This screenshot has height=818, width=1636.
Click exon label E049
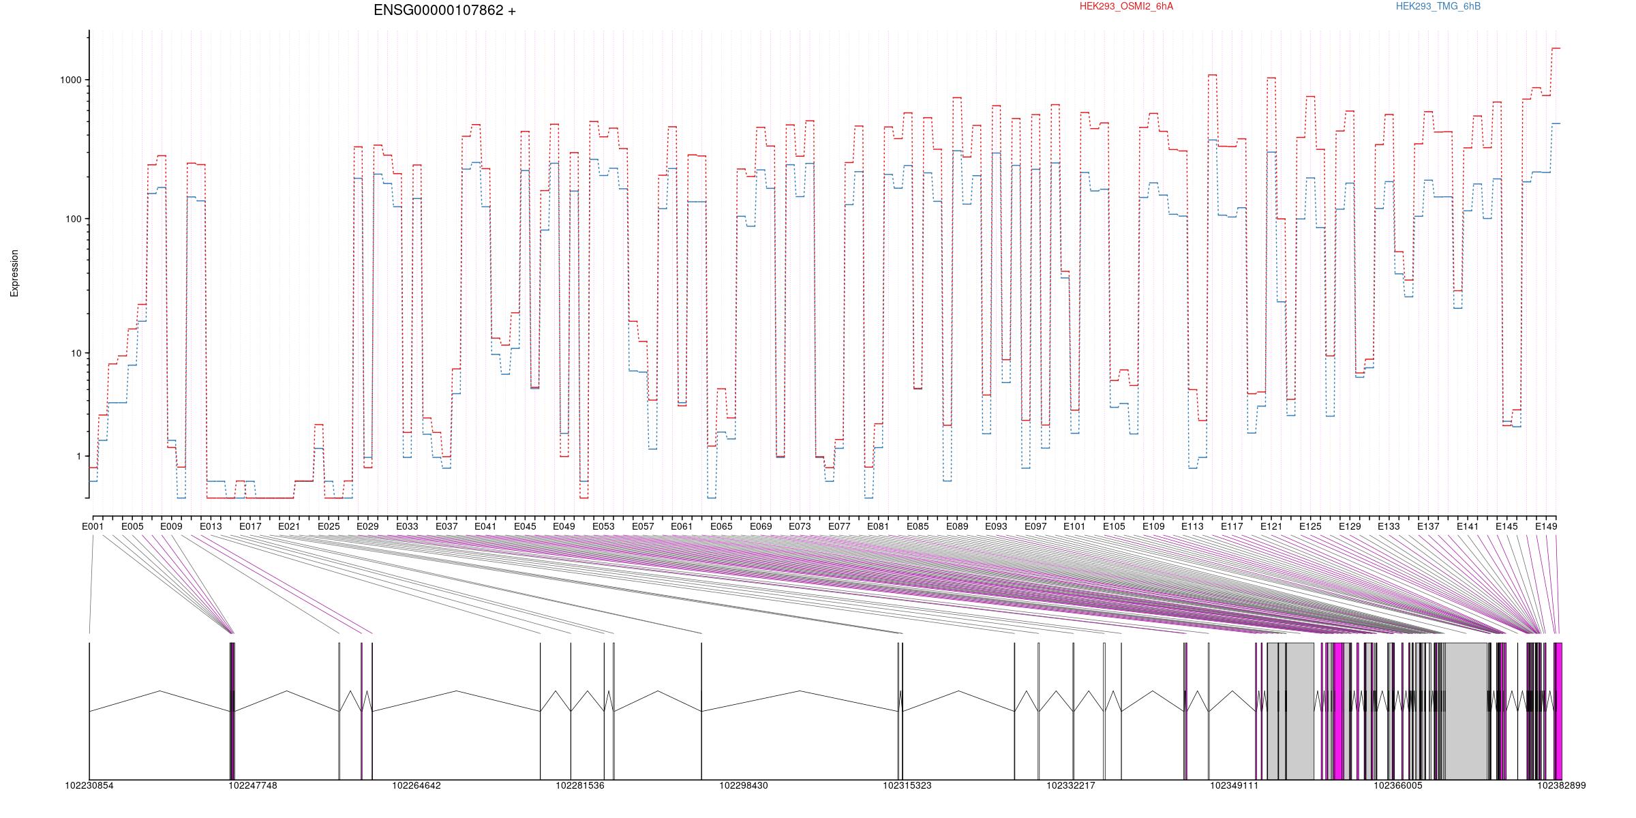(564, 527)
